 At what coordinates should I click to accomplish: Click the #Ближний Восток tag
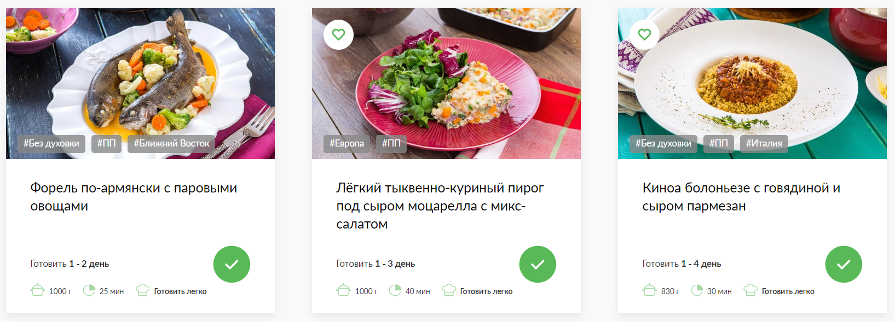tap(171, 144)
